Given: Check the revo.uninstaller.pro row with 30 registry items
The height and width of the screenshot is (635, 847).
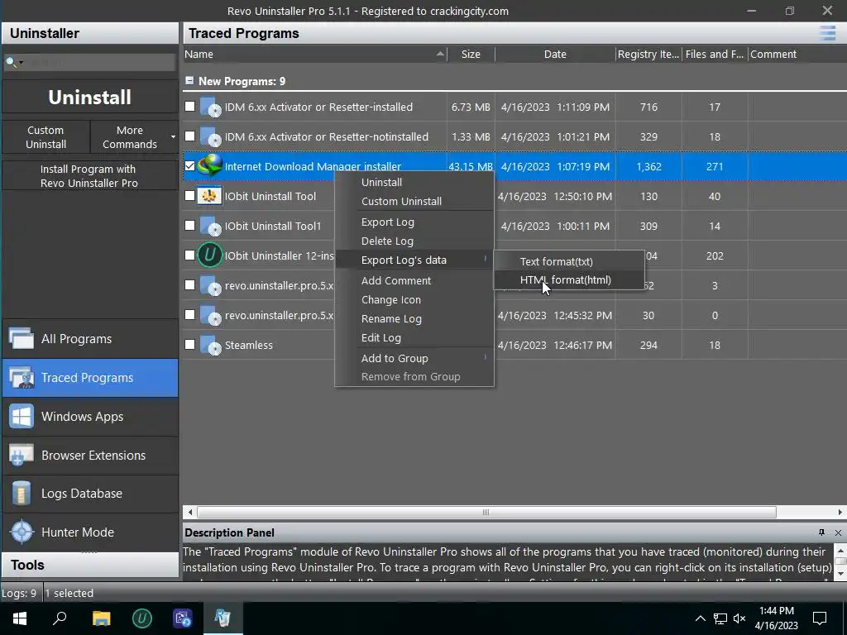Looking at the screenshot, I should (x=189, y=314).
